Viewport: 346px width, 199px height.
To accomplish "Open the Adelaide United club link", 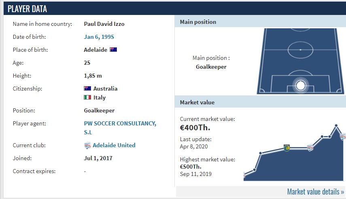I will point(114,145).
